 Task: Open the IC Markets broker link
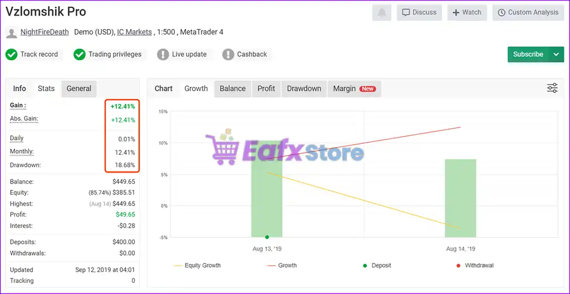tap(135, 32)
